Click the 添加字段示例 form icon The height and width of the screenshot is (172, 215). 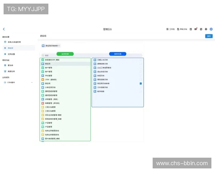[x=95, y=72]
